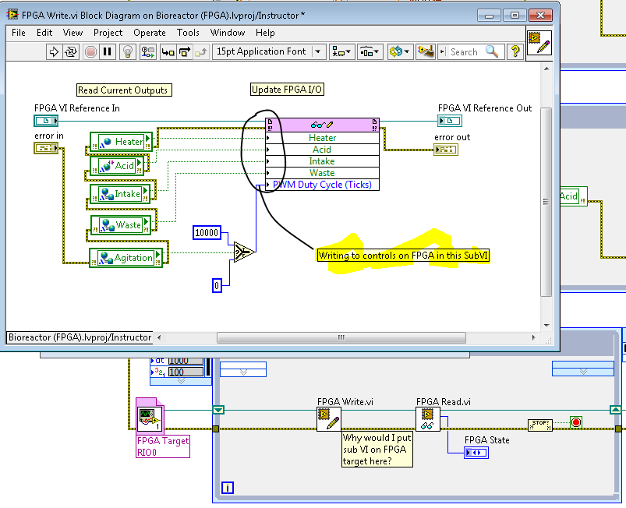The width and height of the screenshot is (626, 508).
Task: Click the vertical scrollbar up arrow
Action: click(x=546, y=69)
